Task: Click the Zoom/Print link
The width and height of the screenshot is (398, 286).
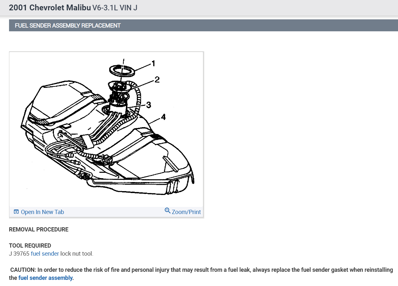Action: coord(186,212)
